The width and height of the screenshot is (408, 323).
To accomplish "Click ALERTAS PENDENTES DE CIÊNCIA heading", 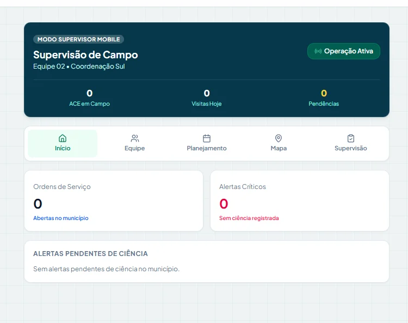I will pos(90,253).
